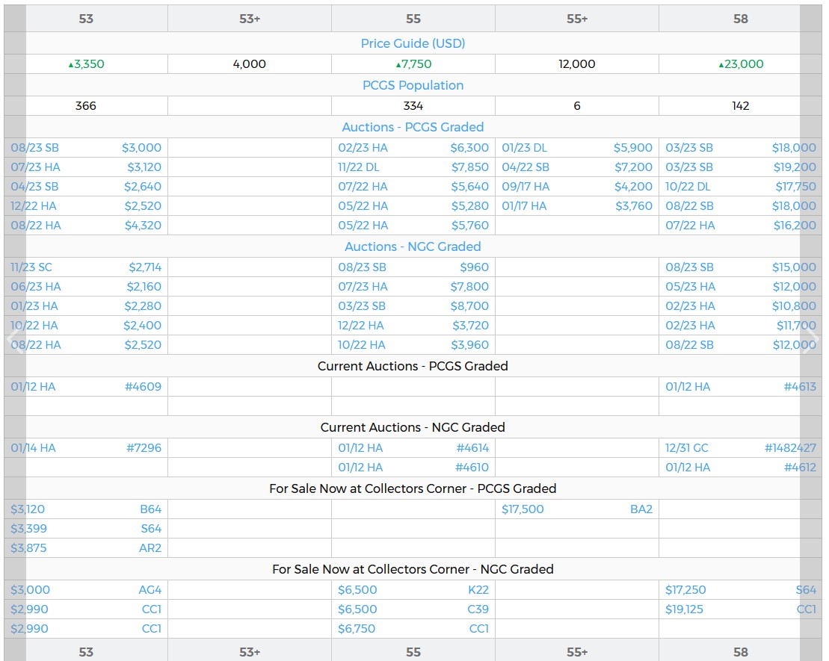
Task: Open the $17,500 listing from dealer BA2
Action: (577, 509)
